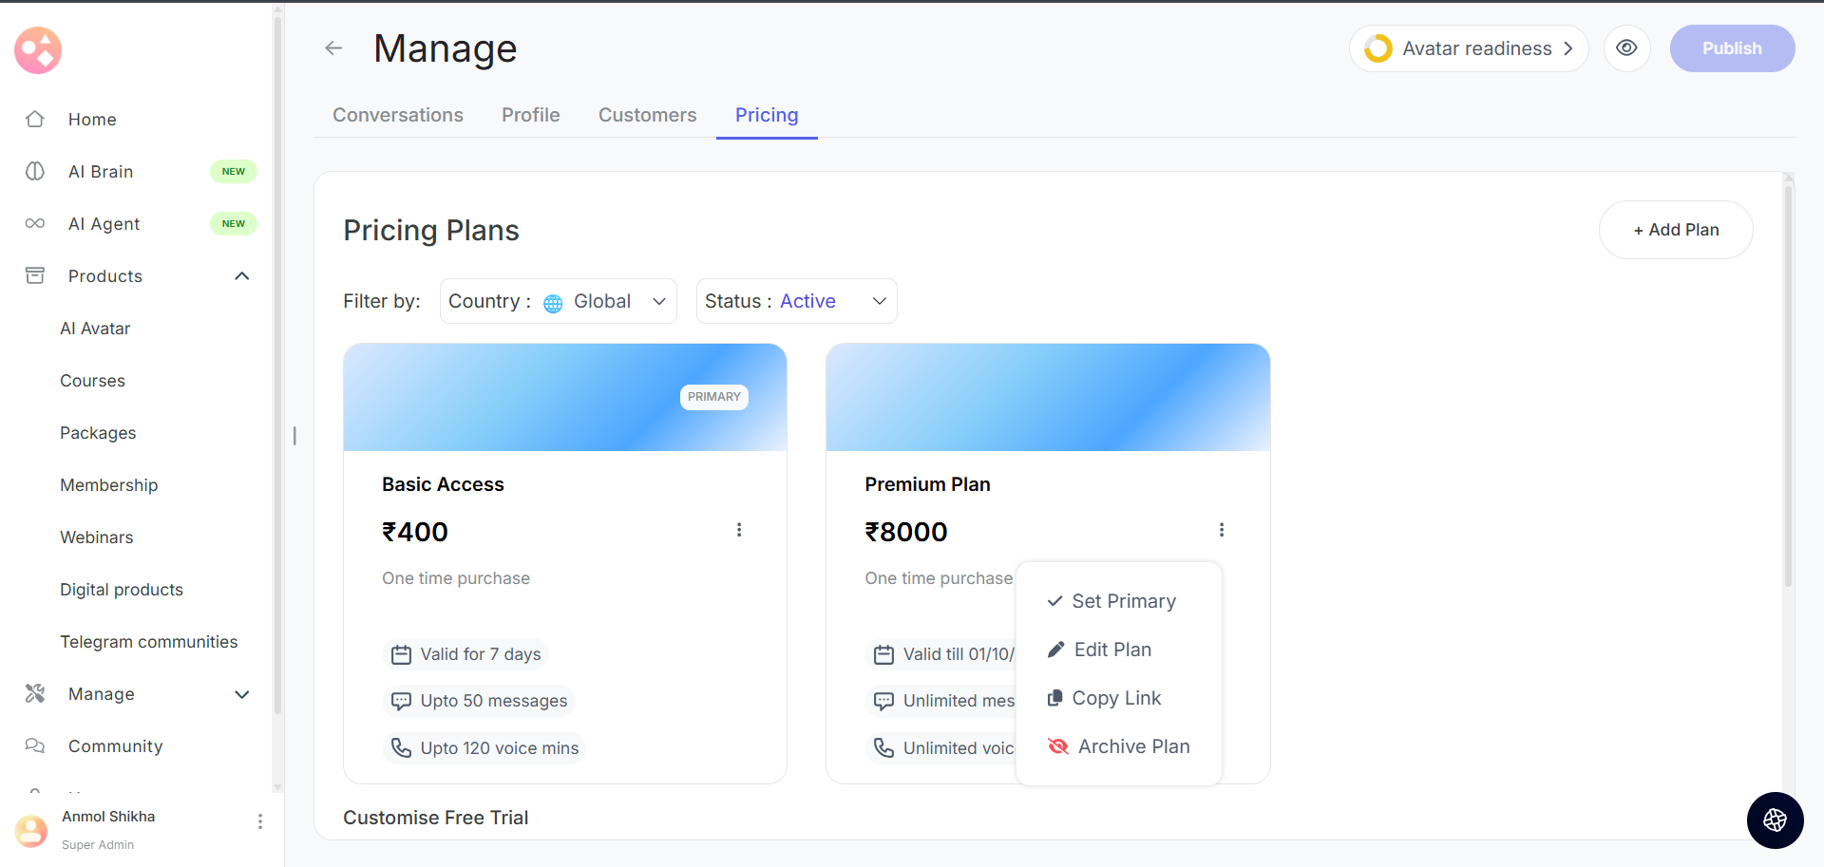
Task: Go to Home in the sidebar
Action: (92, 120)
